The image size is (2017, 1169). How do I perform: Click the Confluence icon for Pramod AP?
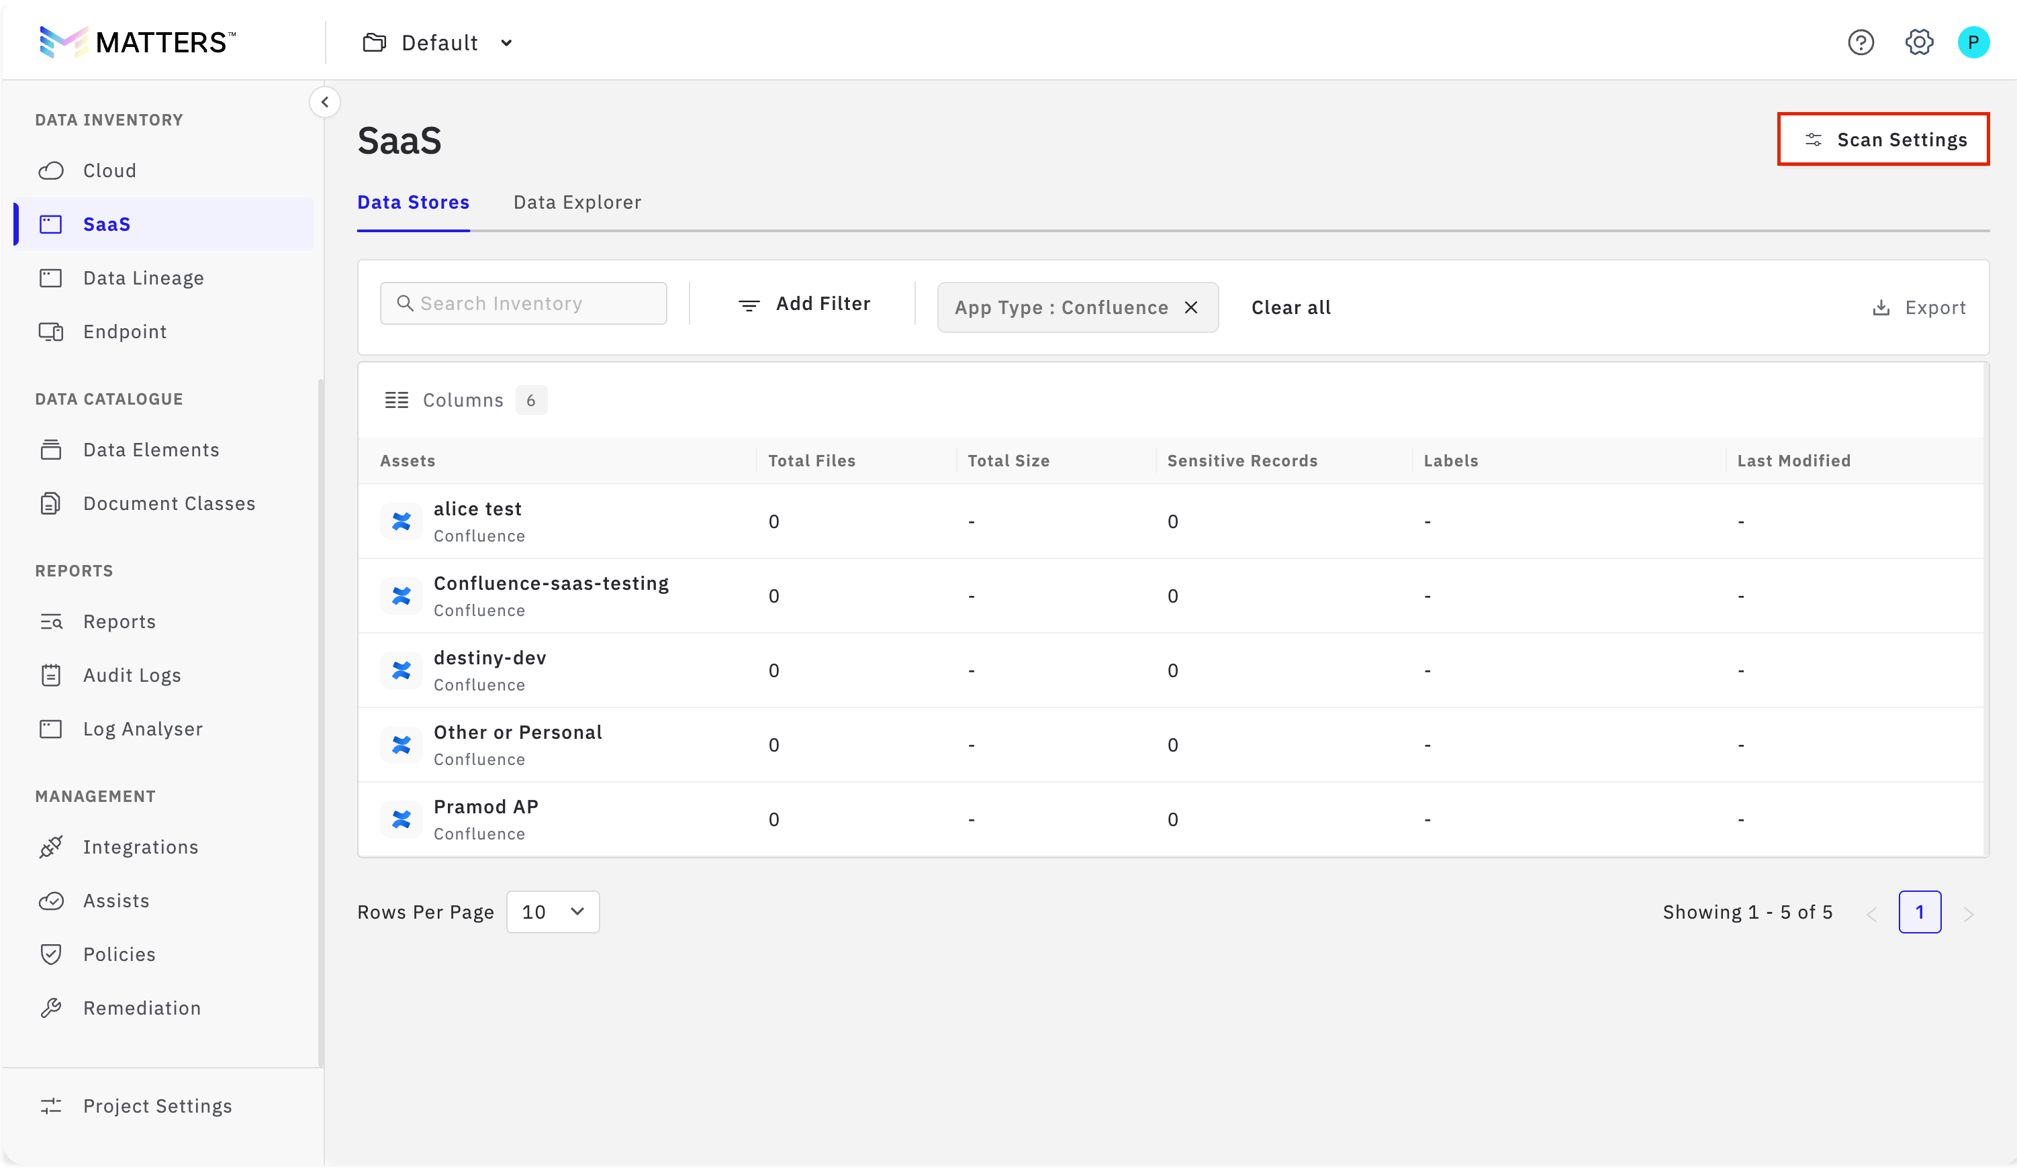pyautogui.click(x=401, y=819)
